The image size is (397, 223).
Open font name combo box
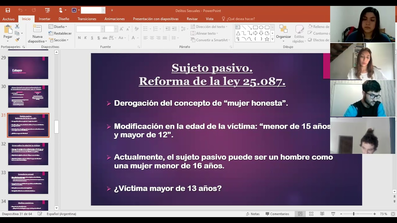(x=90, y=29)
